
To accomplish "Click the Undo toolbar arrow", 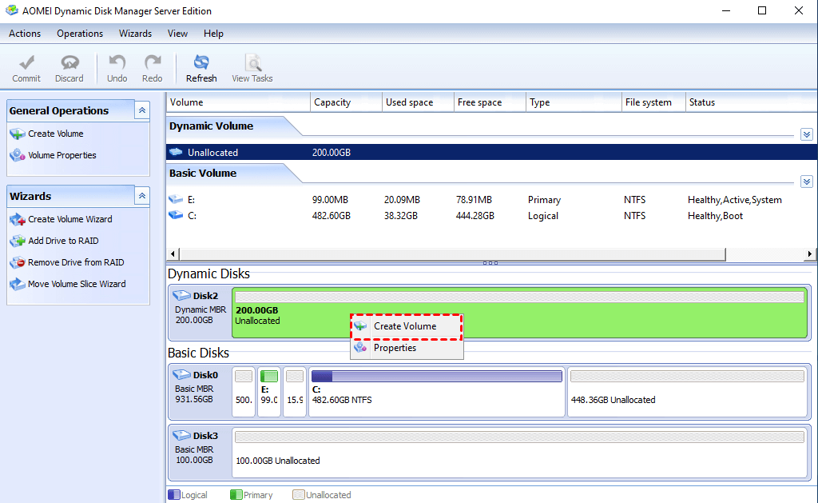I will coord(117,69).
